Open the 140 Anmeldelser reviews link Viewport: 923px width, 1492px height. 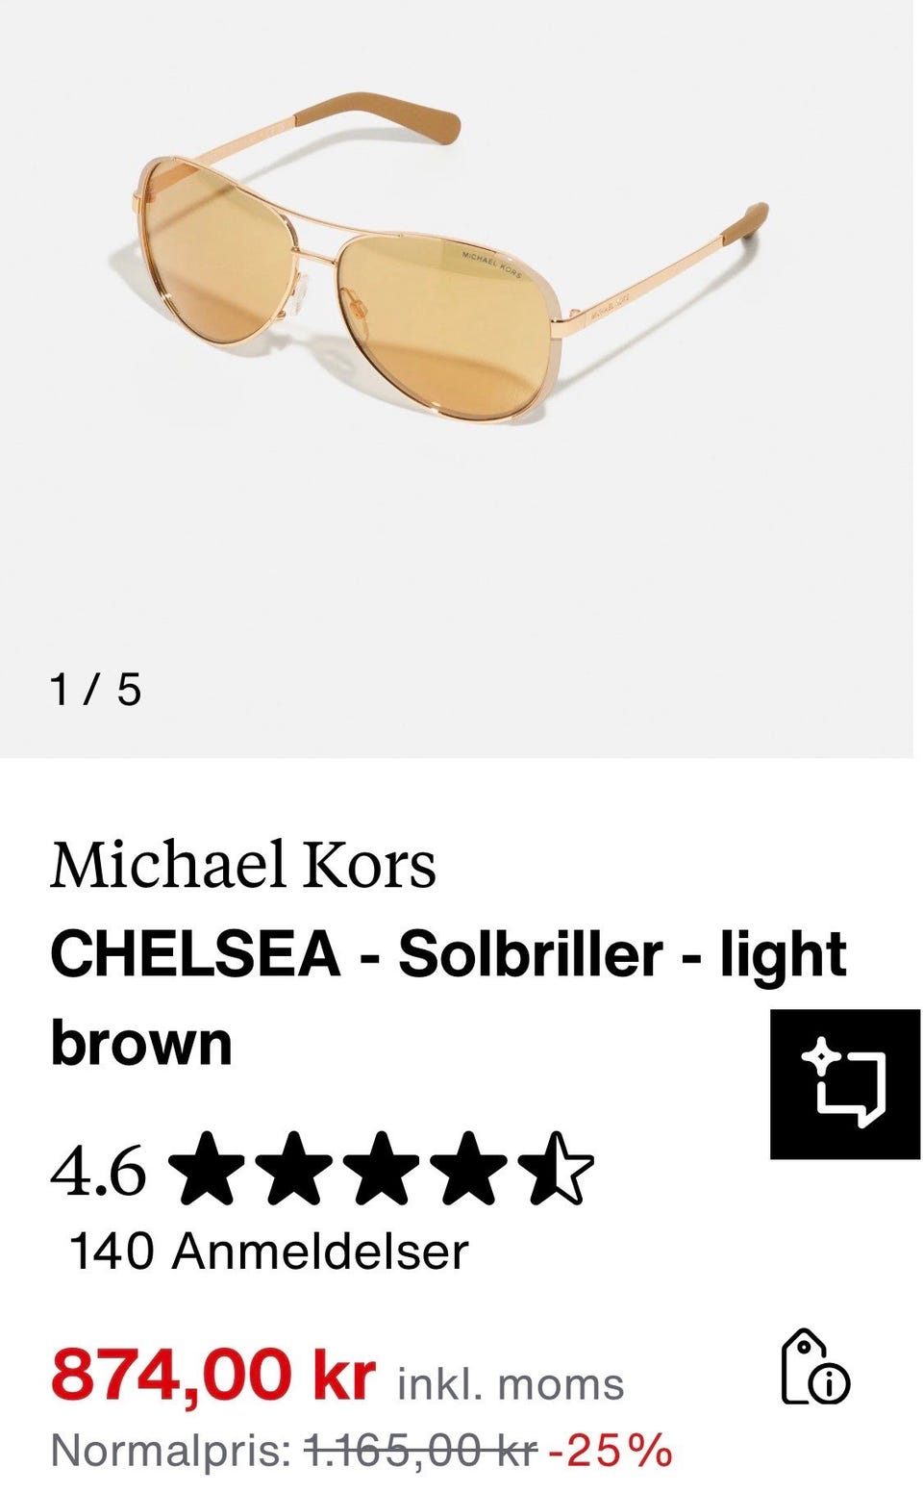268,1251
